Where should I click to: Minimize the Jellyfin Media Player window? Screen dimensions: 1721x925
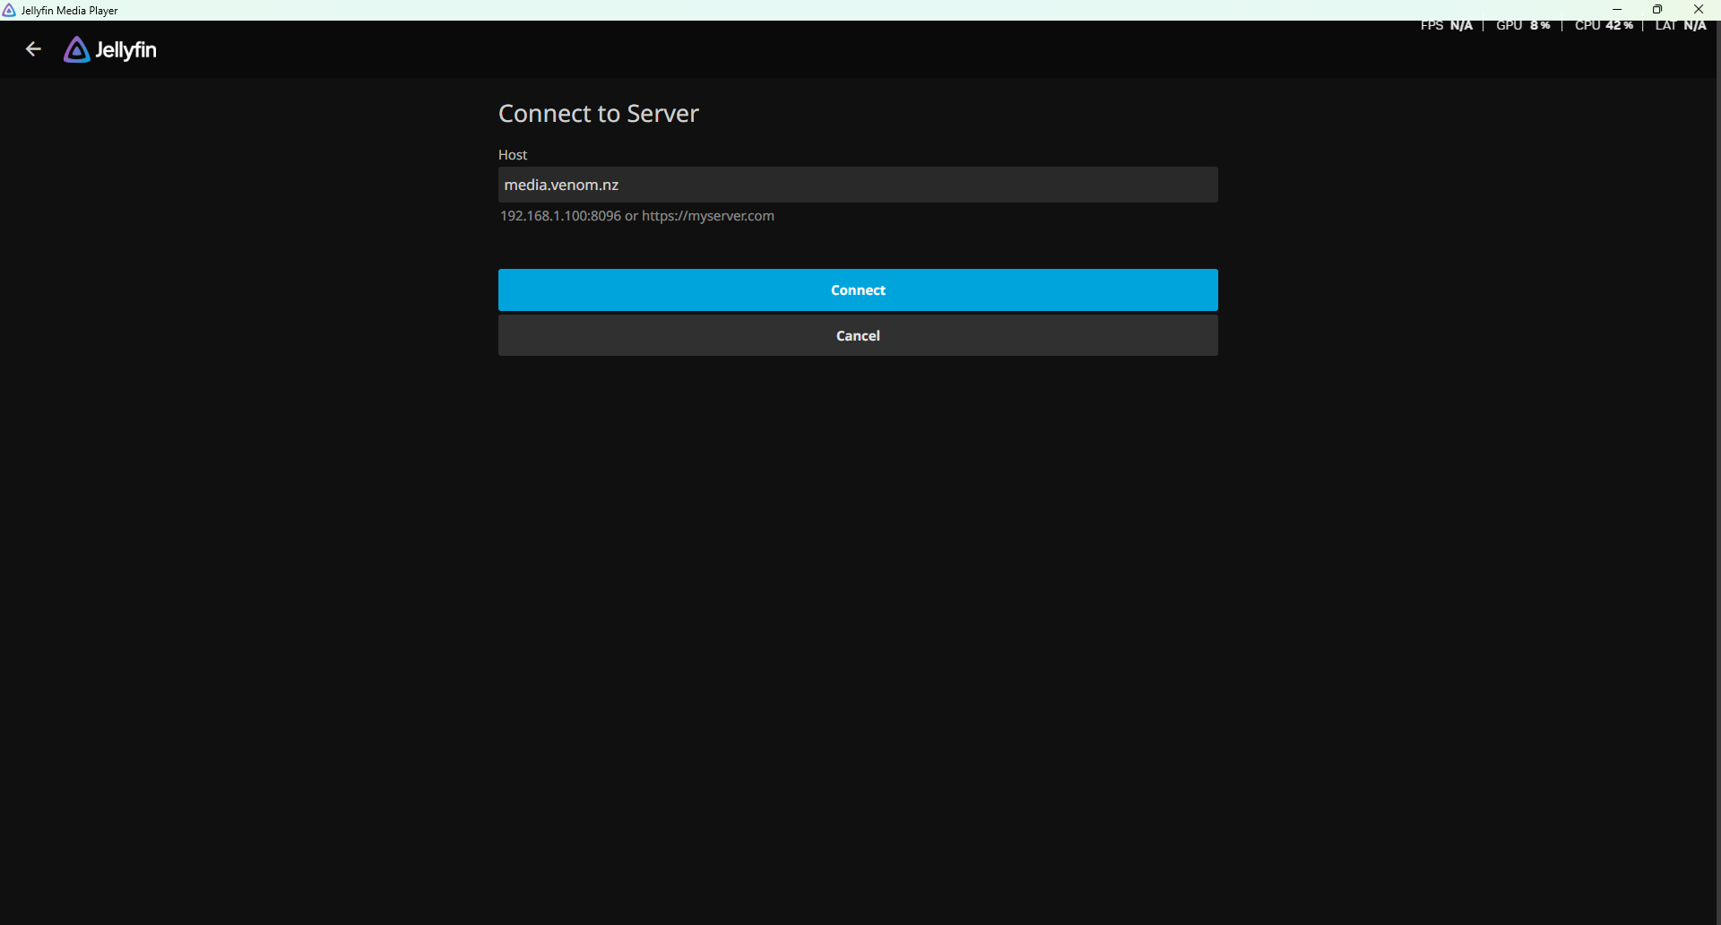(x=1617, y=10)
